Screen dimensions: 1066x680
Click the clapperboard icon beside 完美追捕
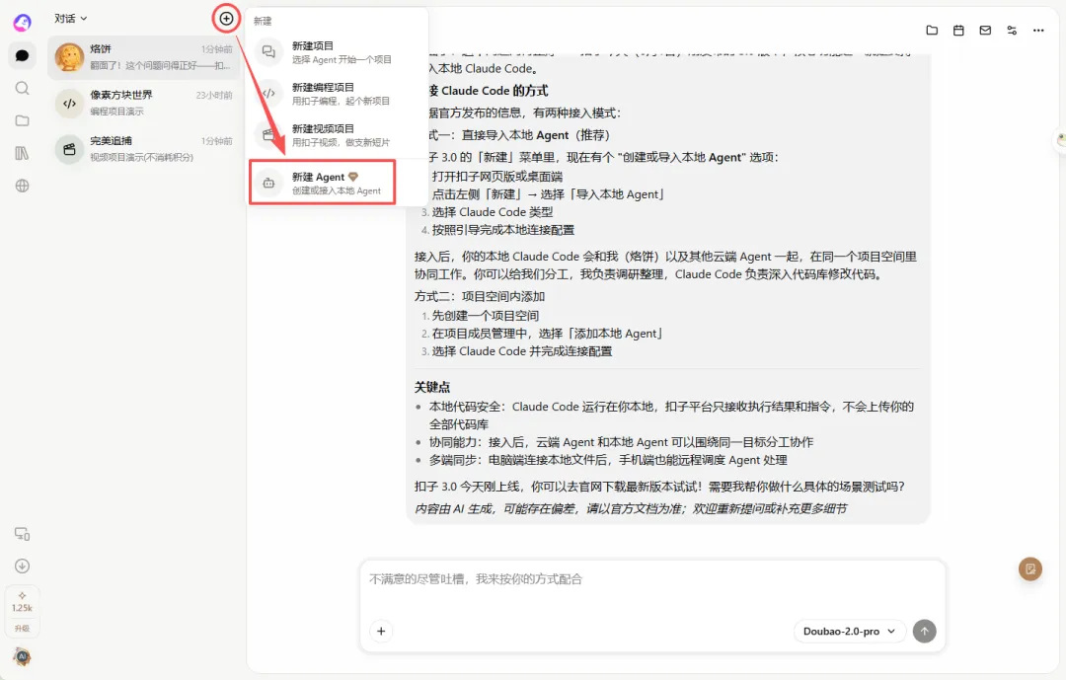point(69,149)
